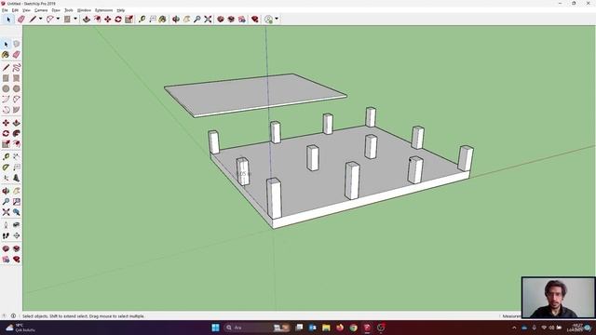Viewport: 596px width, 335px height.
Task: Select the Dimension tool
Action: [x=17, y=156]
